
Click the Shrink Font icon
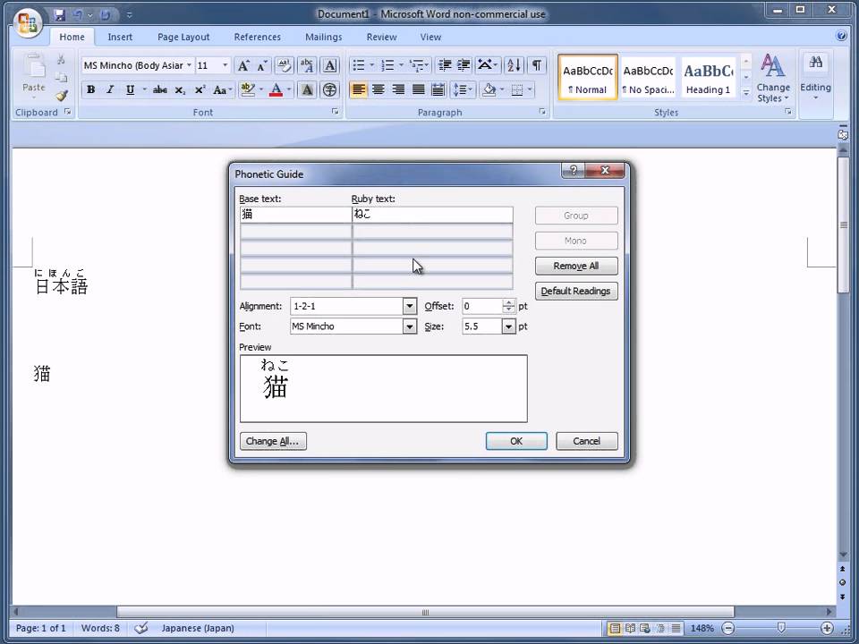[x=262, y=65]
